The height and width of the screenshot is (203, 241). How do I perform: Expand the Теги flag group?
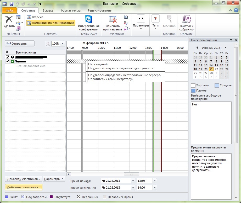tap(155, 22)
